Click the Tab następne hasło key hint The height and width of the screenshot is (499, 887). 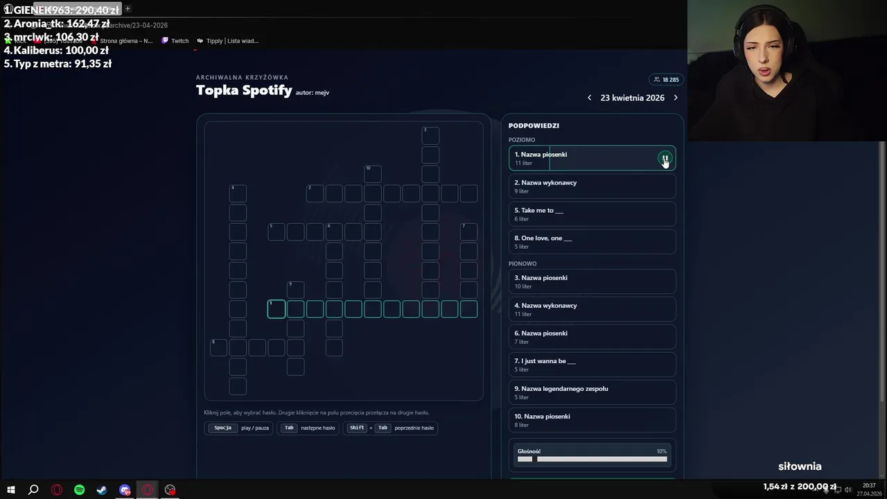pos(308,428)
